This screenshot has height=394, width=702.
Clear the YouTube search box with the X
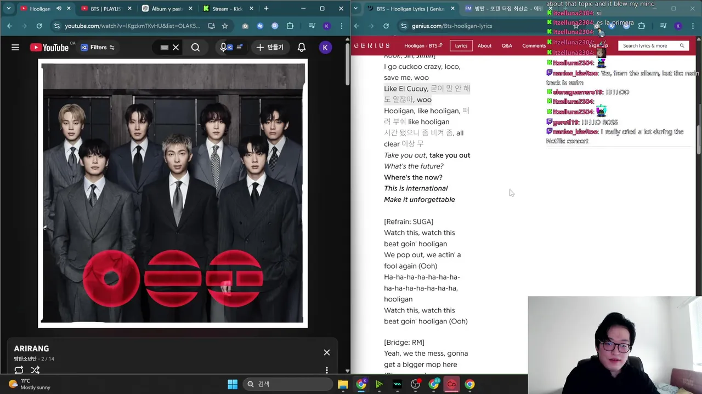(x=175, y=48)
